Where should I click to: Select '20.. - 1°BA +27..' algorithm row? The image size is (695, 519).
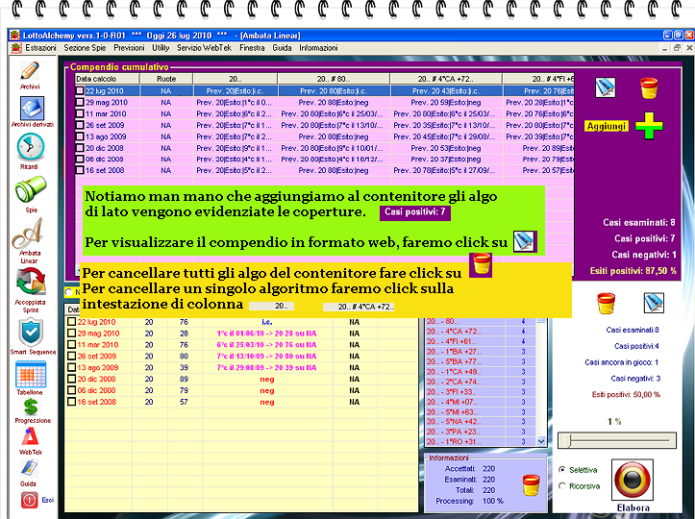coord(481,352)
